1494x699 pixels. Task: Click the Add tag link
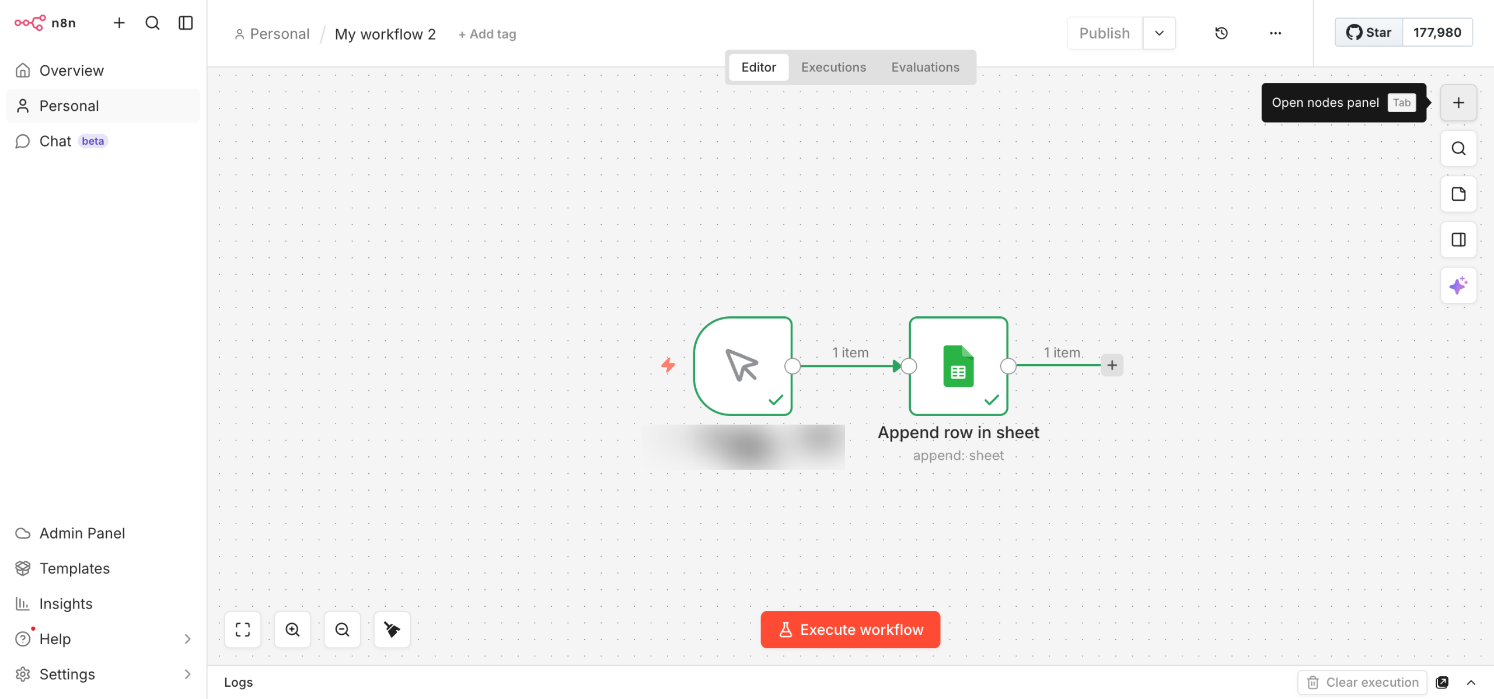[x=487, y=34]
